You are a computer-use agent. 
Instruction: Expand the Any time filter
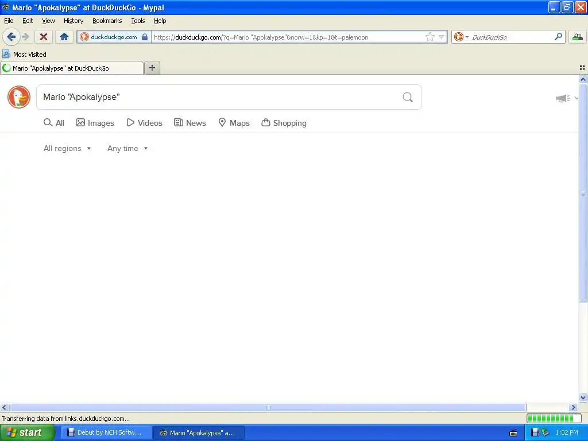pos(127,149)
